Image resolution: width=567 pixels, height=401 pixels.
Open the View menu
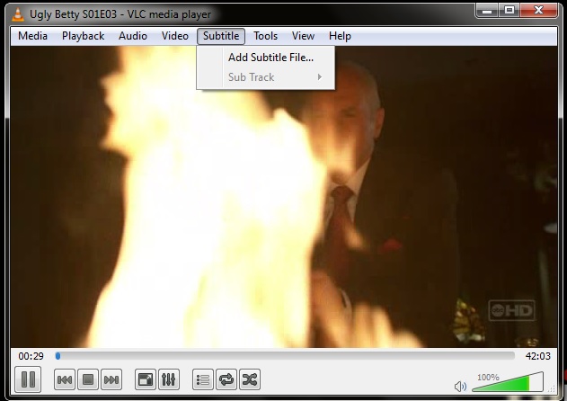tap(303, 36)
